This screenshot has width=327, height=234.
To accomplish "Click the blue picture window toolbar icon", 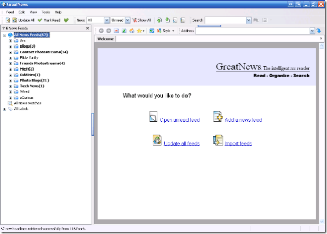I will click(x=152, y=31).
